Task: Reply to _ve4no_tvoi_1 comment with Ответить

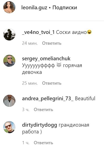Action: coord(52,43)
